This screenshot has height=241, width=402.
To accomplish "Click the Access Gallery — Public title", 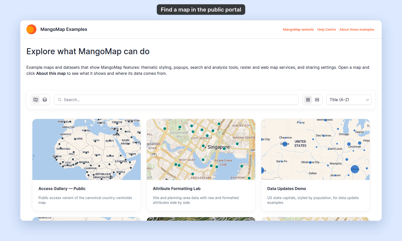I will [62, 189].
